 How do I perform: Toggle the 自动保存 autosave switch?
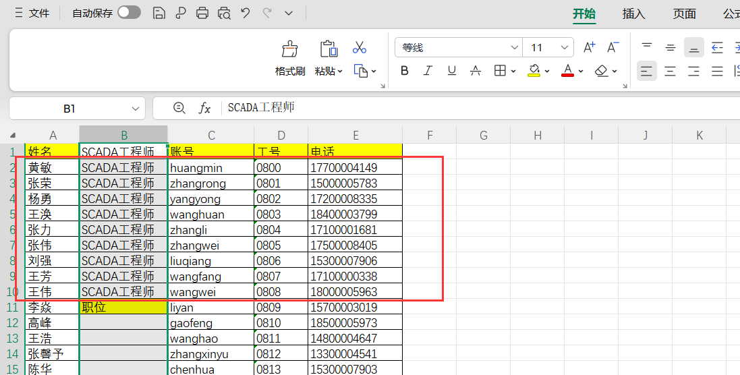129,13
